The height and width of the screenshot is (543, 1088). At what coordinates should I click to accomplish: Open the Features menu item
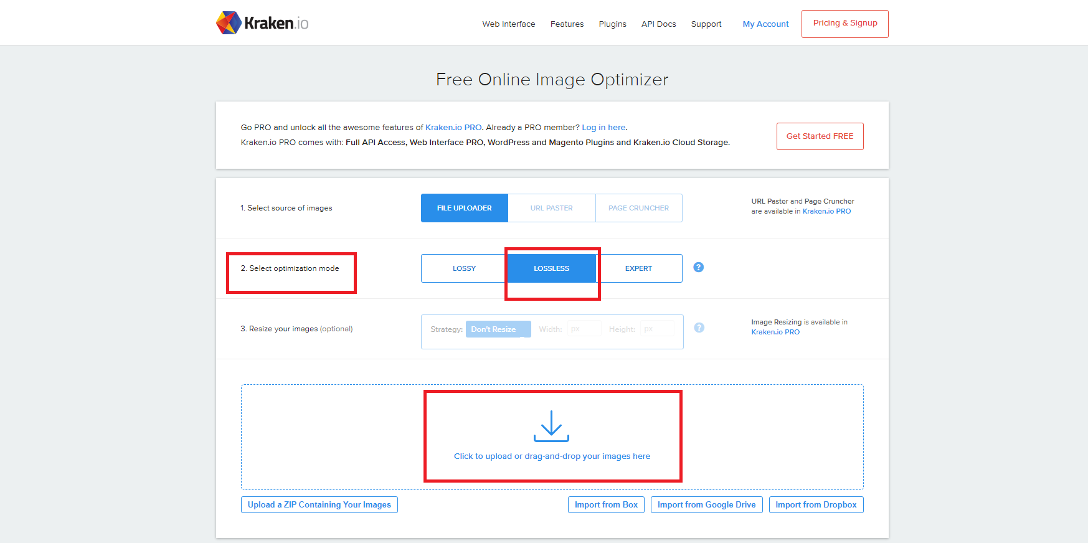tap(567, 24)
